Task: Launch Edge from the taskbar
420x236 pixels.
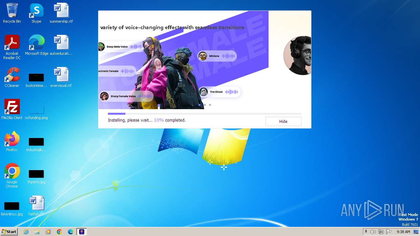Action: [71, 232]
